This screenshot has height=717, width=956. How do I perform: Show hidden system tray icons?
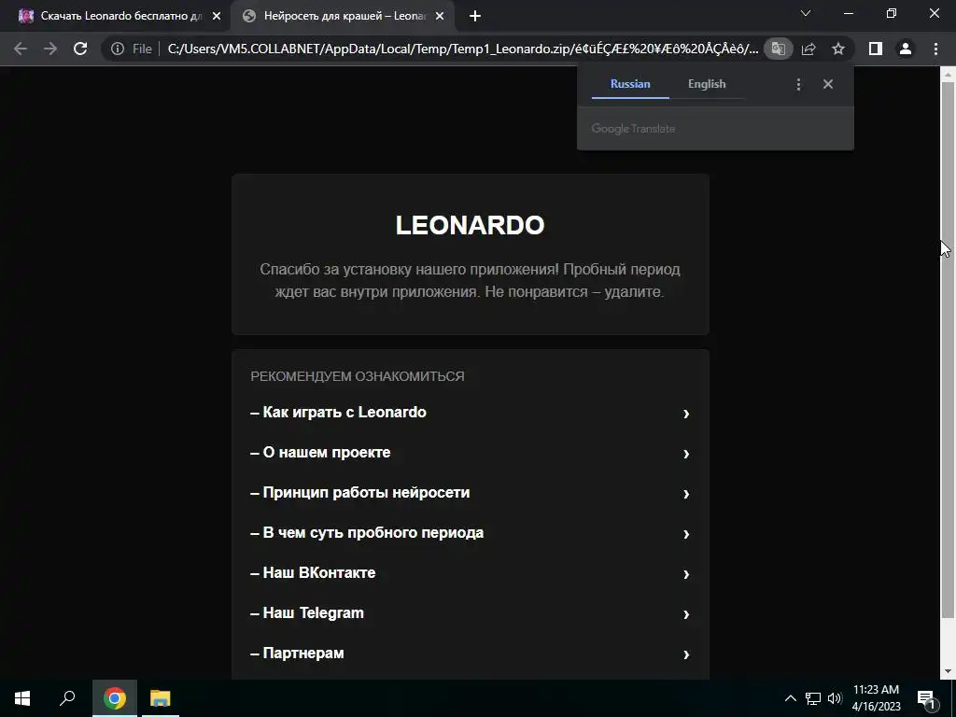coord(790,698)
